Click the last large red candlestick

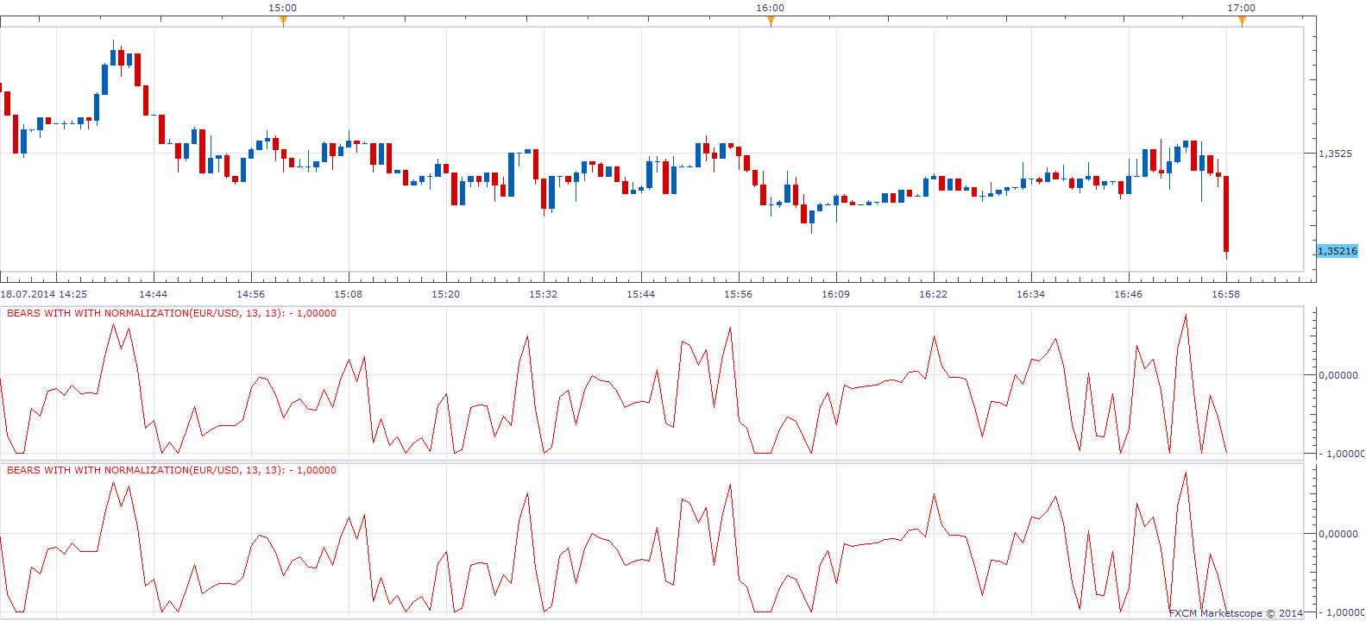(1226, 214)
